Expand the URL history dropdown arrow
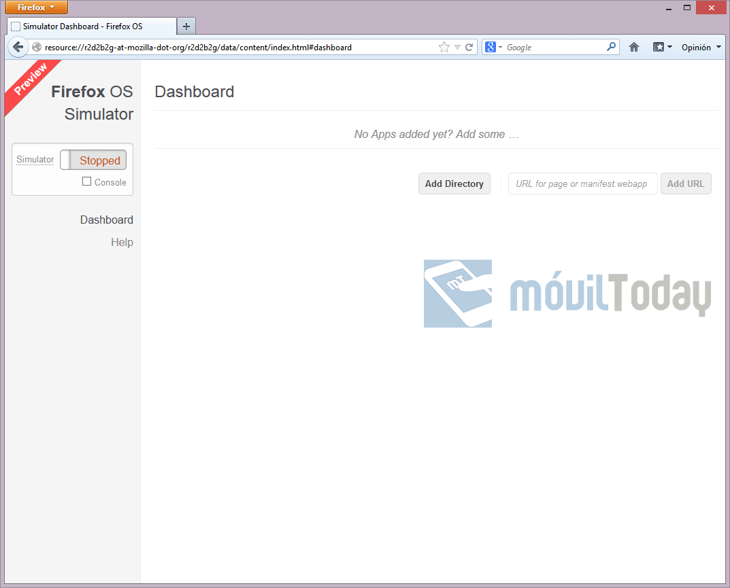 click(x=458, y=48)
